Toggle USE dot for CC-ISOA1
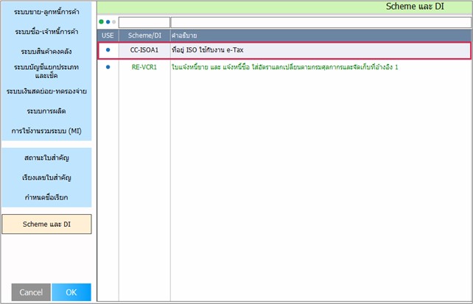The width and height of the screenshot is (473, 304). tap(108, 50)
